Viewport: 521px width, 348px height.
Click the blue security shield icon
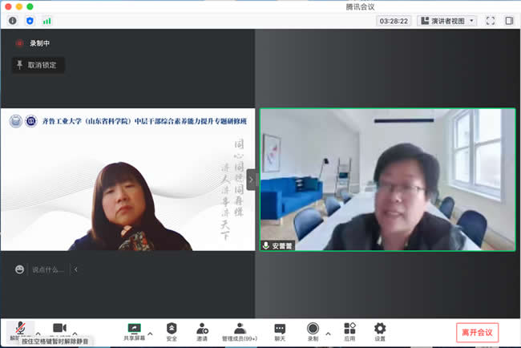(30, 20)
